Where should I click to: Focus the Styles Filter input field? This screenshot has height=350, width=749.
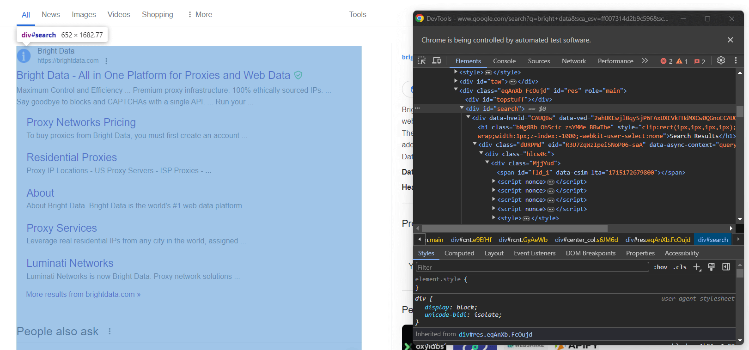tap(532, 267)
